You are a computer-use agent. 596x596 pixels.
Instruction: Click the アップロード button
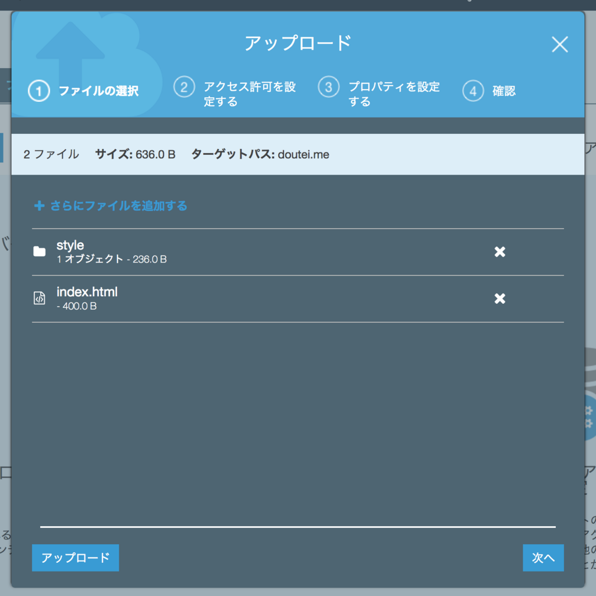[x=75, y=557]
